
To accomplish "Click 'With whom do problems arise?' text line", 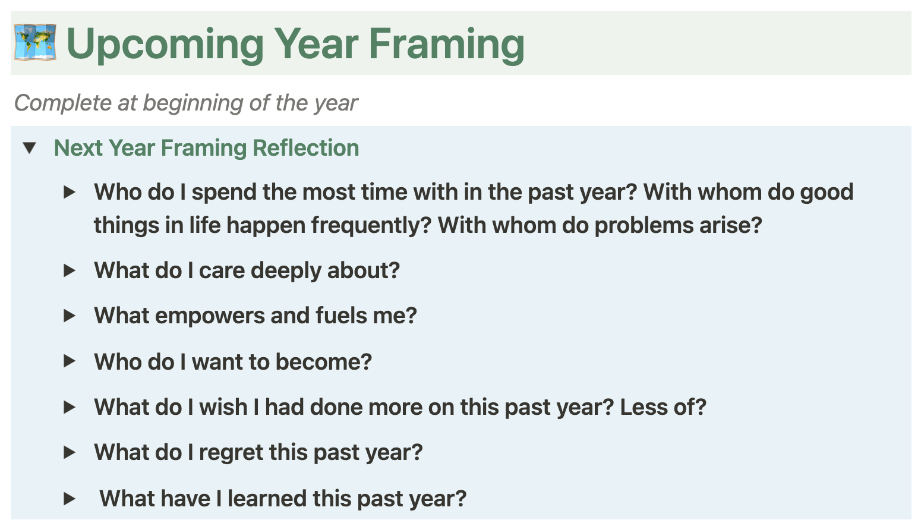I will tap(600, 225).
